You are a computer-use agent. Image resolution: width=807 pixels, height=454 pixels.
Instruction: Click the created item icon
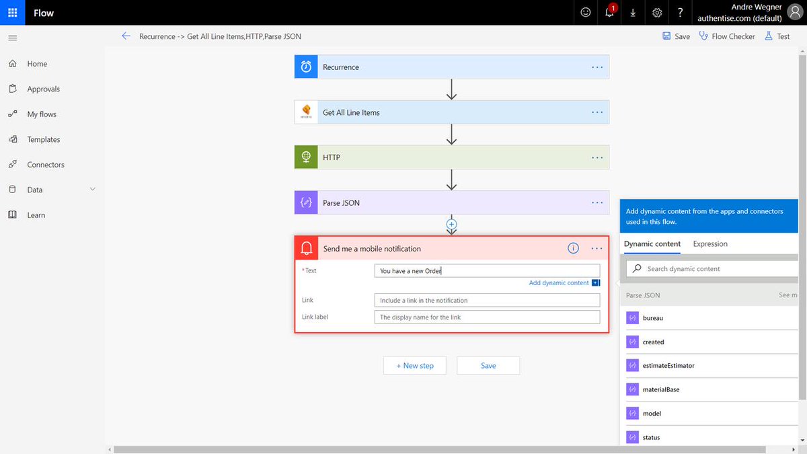coord(631,342)
